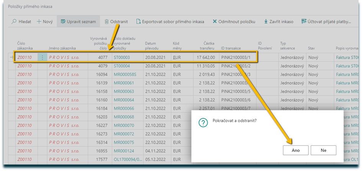Viewport: 362px width, 171px height.
Task: Click the Exportovat soubor přímého inkasa icon
Action: pos(138,22)
